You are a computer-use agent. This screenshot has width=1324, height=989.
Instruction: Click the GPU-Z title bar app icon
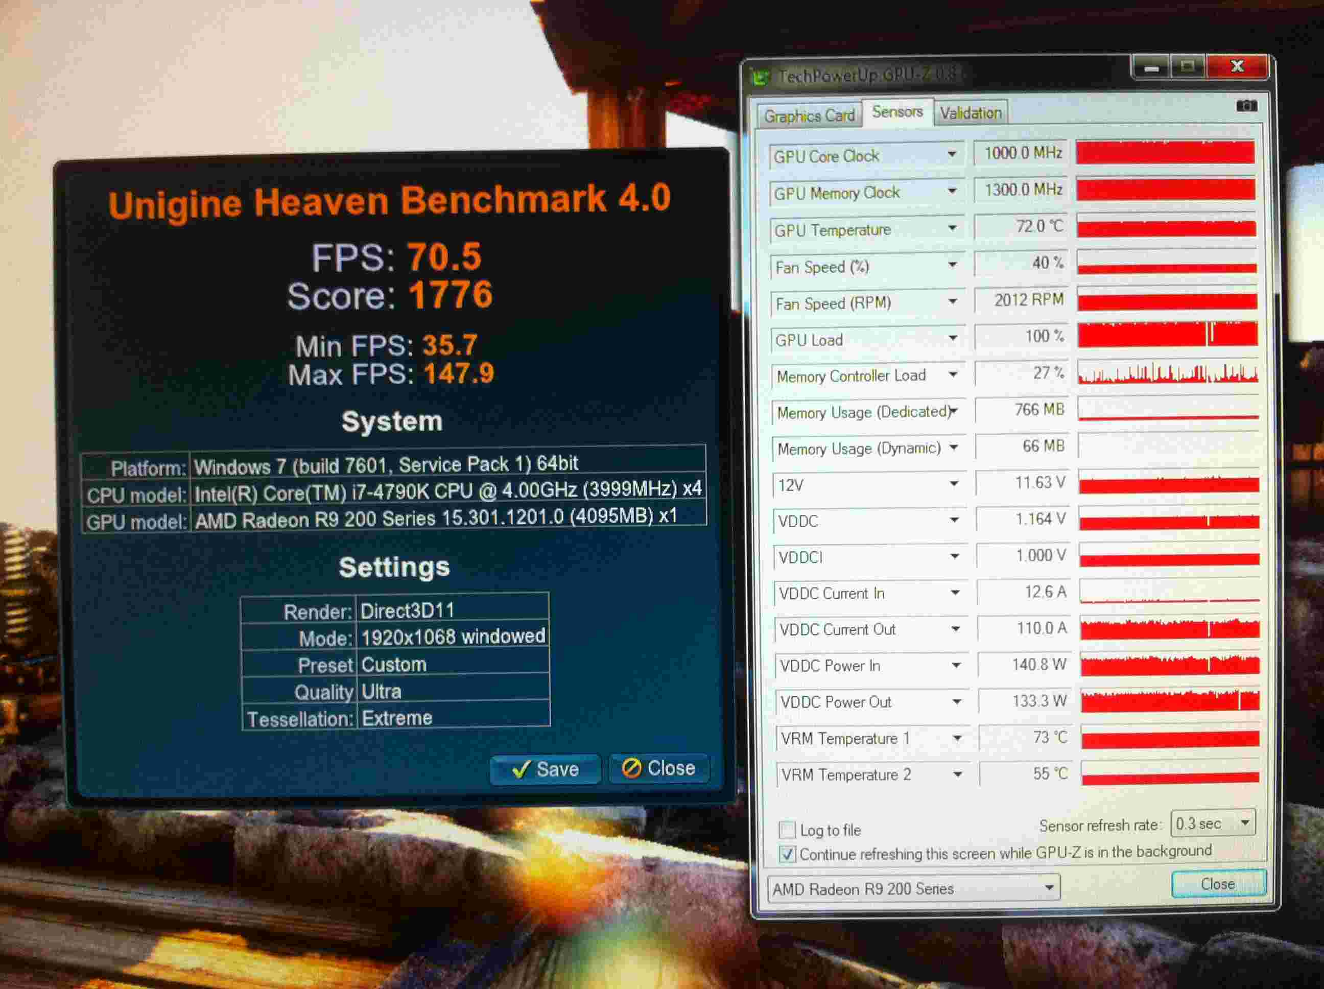click(761, 77)
